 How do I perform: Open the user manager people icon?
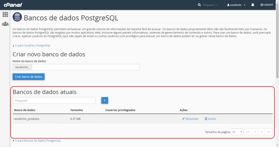pos(5,24)
